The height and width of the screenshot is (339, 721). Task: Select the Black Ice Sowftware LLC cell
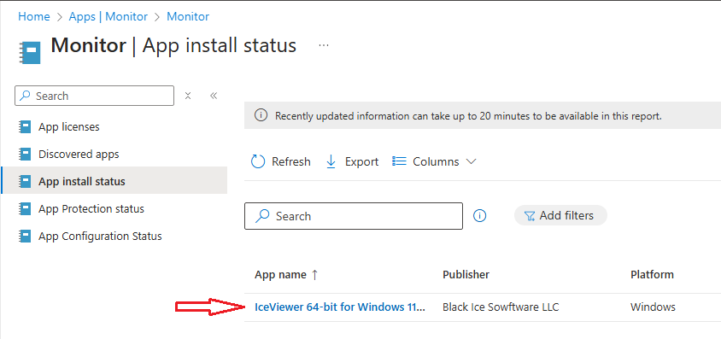coord(501,307)
